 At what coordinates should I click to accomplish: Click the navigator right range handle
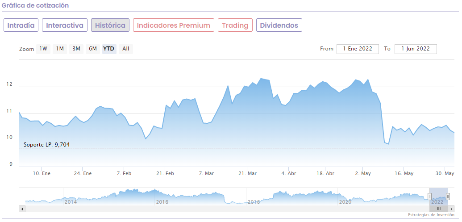pyautogui.click(x=448, y=196)
